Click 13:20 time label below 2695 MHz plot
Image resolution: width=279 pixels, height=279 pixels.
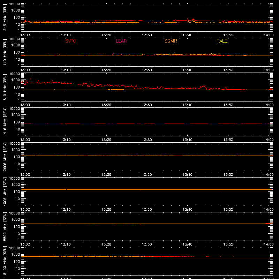[x=106, y=175]
